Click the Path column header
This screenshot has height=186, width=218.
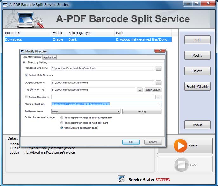tap(143, 33)
